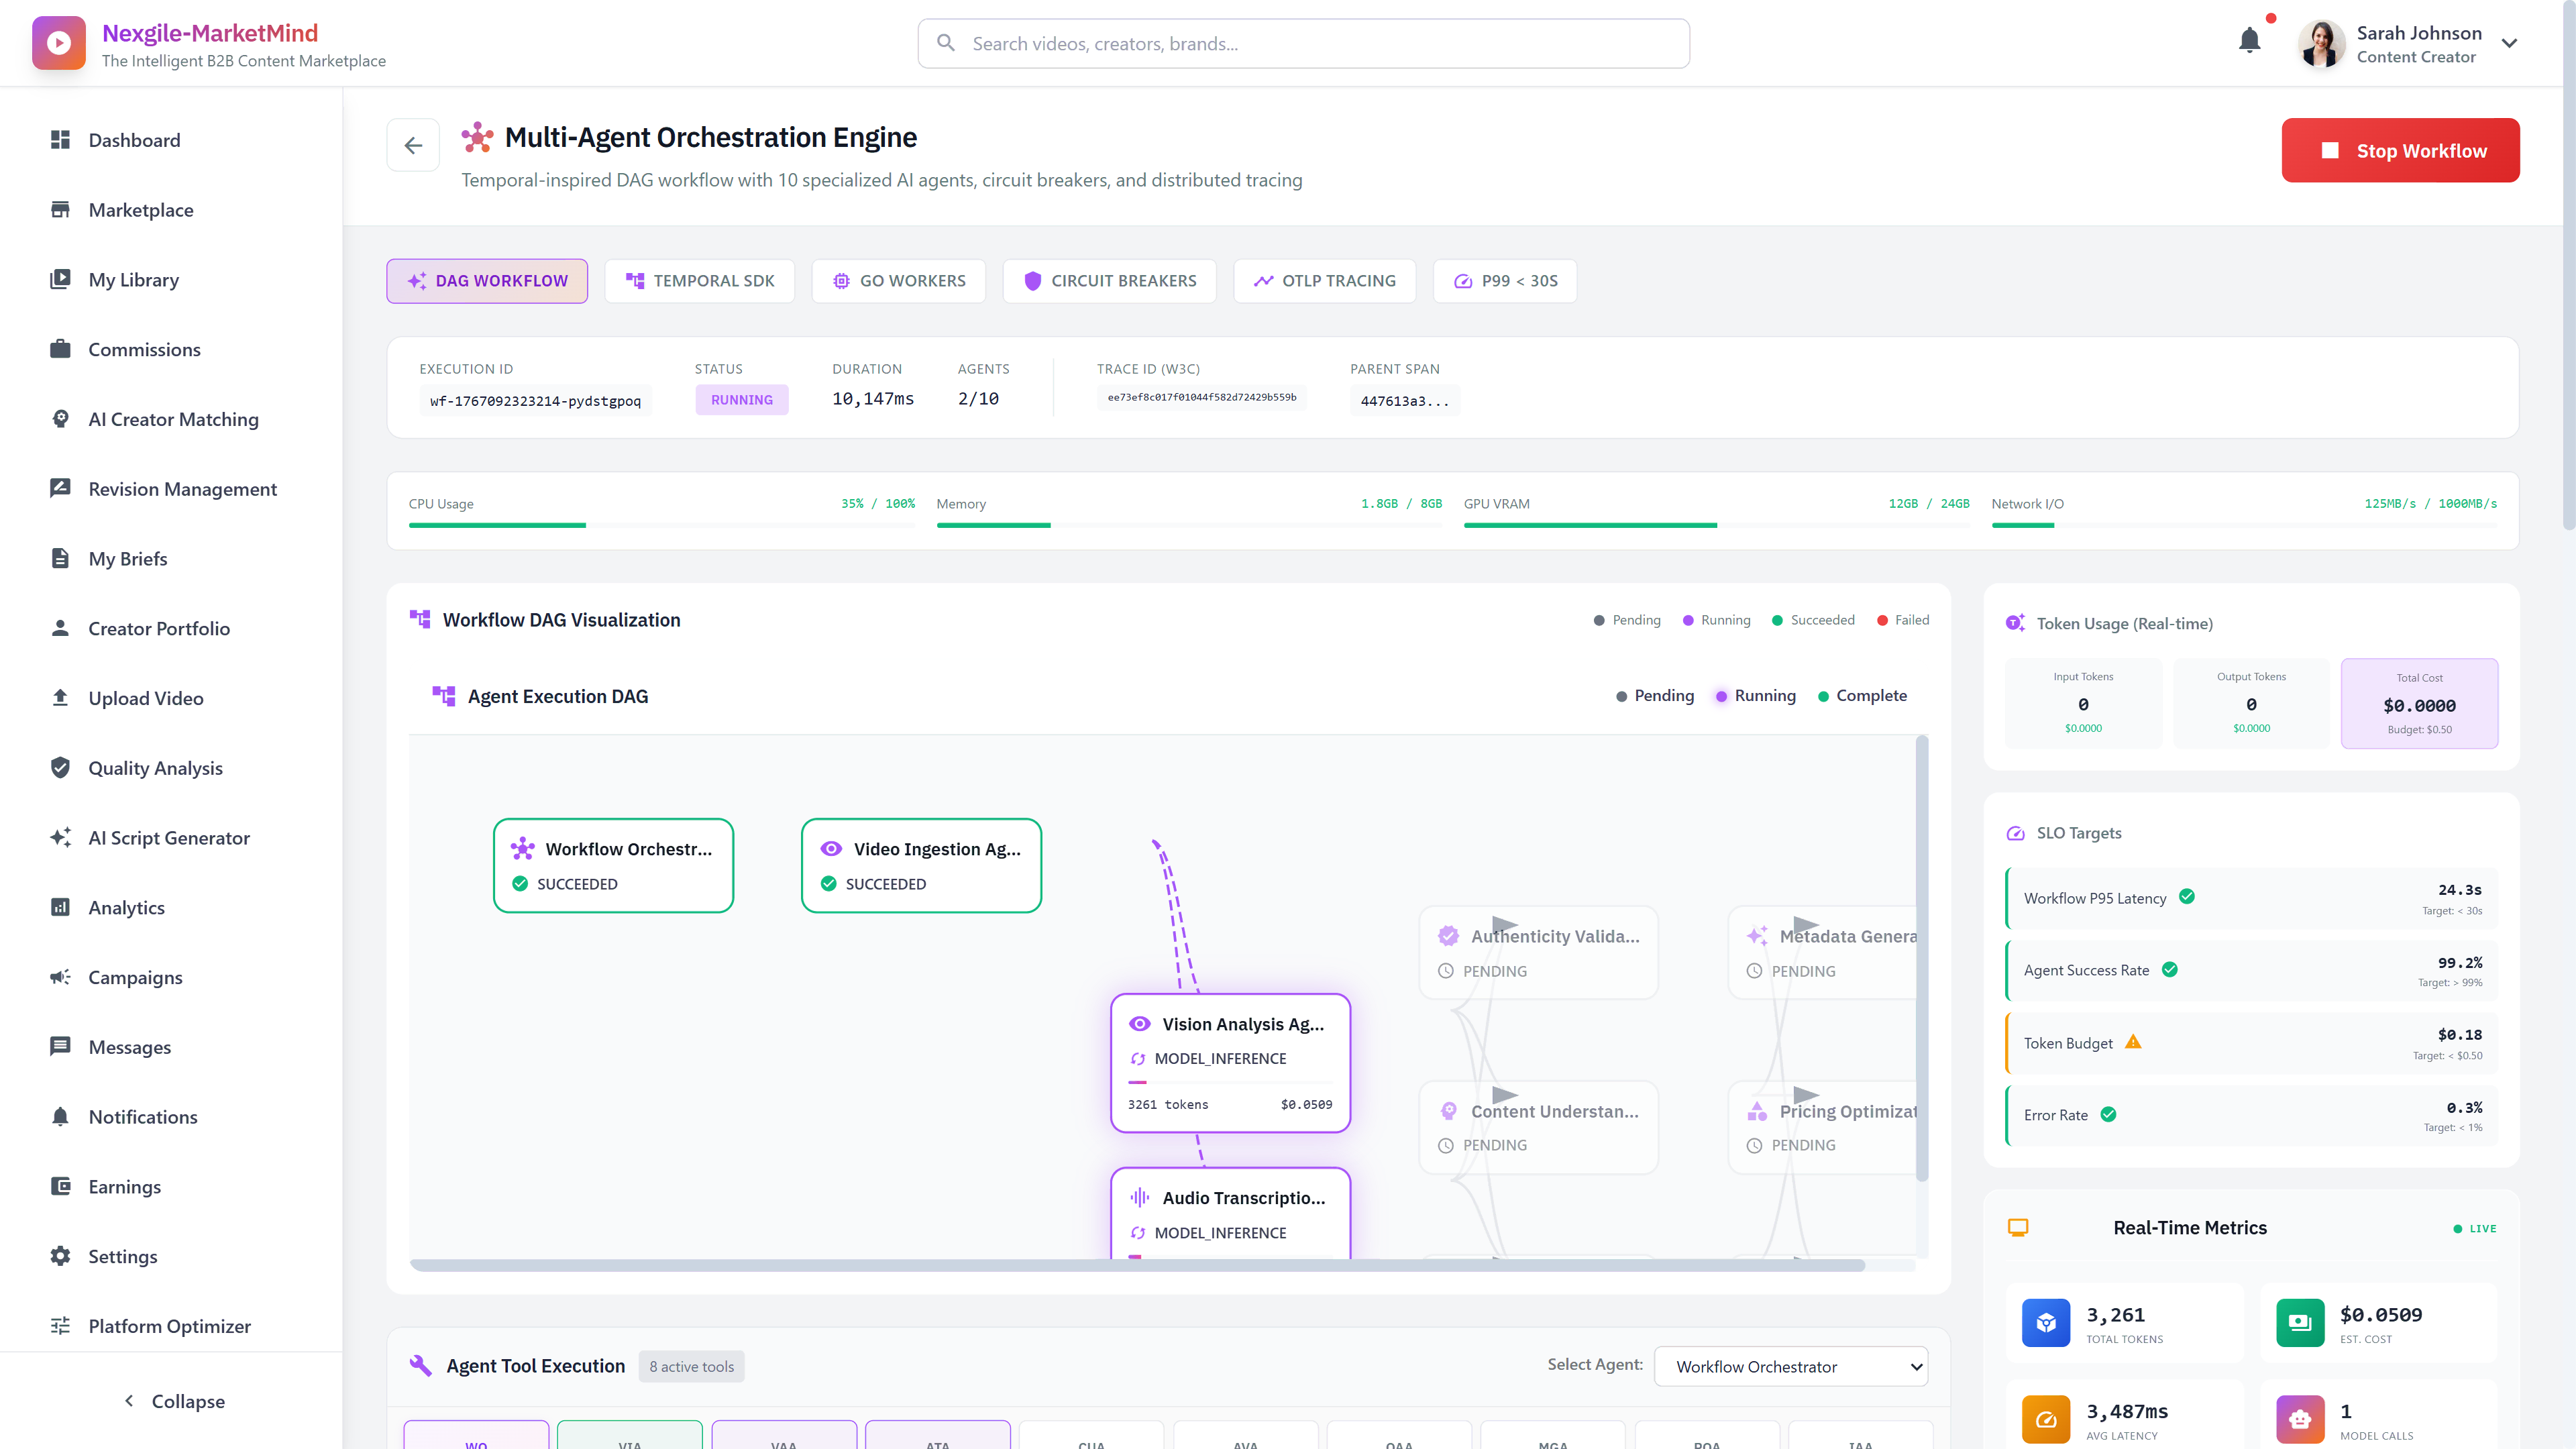Switch to the DAG Workflow tab
This screenshot has height=1449, width=2576.
point(486,281)
